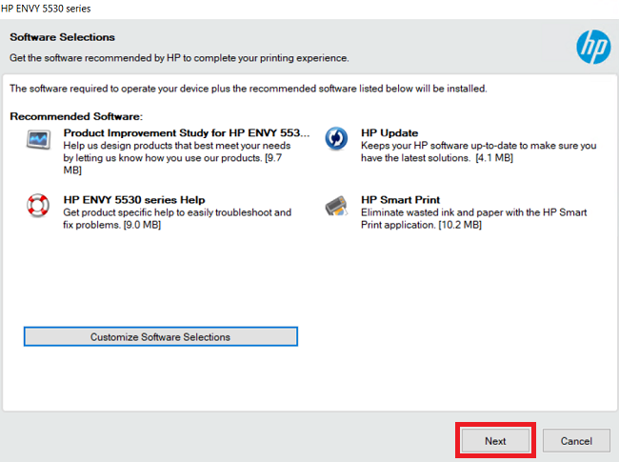Select the Product Improvement Study for HP ENVY title
The height and width of the screenshot is (462, 619).
[x=187, y=132]
